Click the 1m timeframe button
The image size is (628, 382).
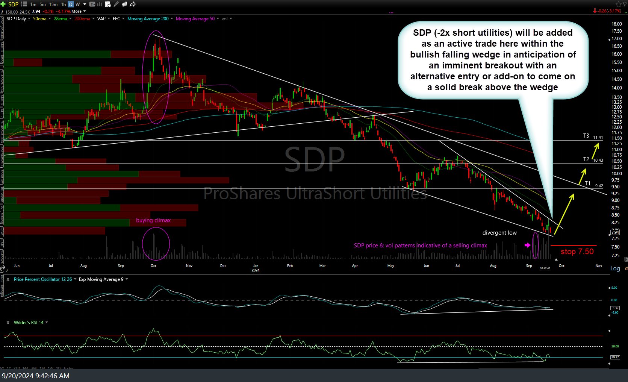(33, 4)
